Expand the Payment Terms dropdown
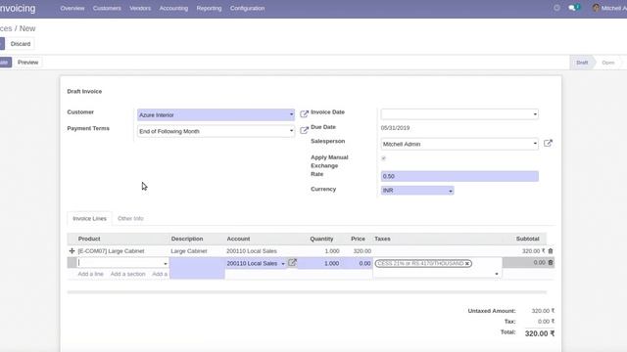627x352 pixels. coord(291,131)
